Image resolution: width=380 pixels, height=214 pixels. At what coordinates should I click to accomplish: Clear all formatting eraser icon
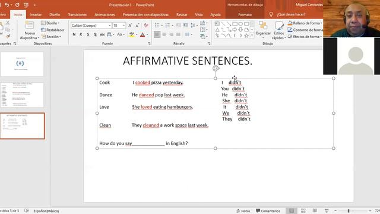click(146, 25)
